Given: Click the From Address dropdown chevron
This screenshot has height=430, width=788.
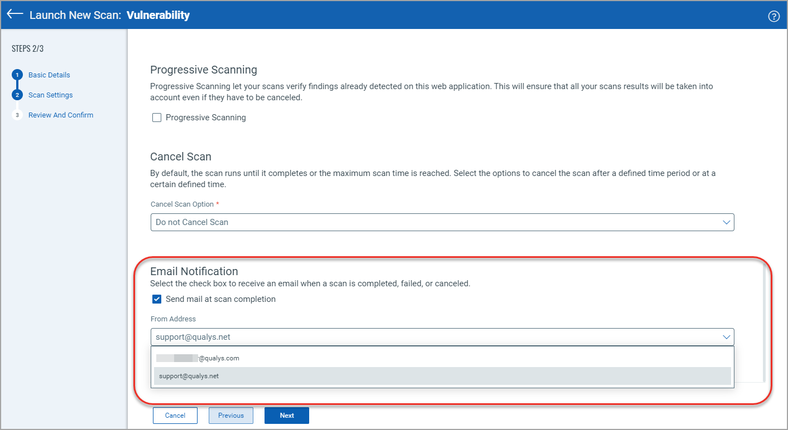Looking at the screenshot, I should [726, 337].
